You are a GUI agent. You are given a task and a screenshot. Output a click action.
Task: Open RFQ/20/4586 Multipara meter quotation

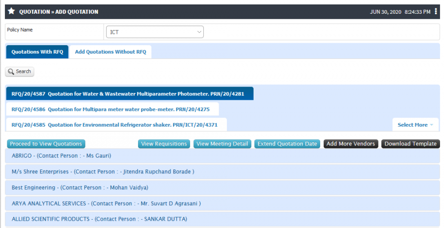tap(112, 109)
